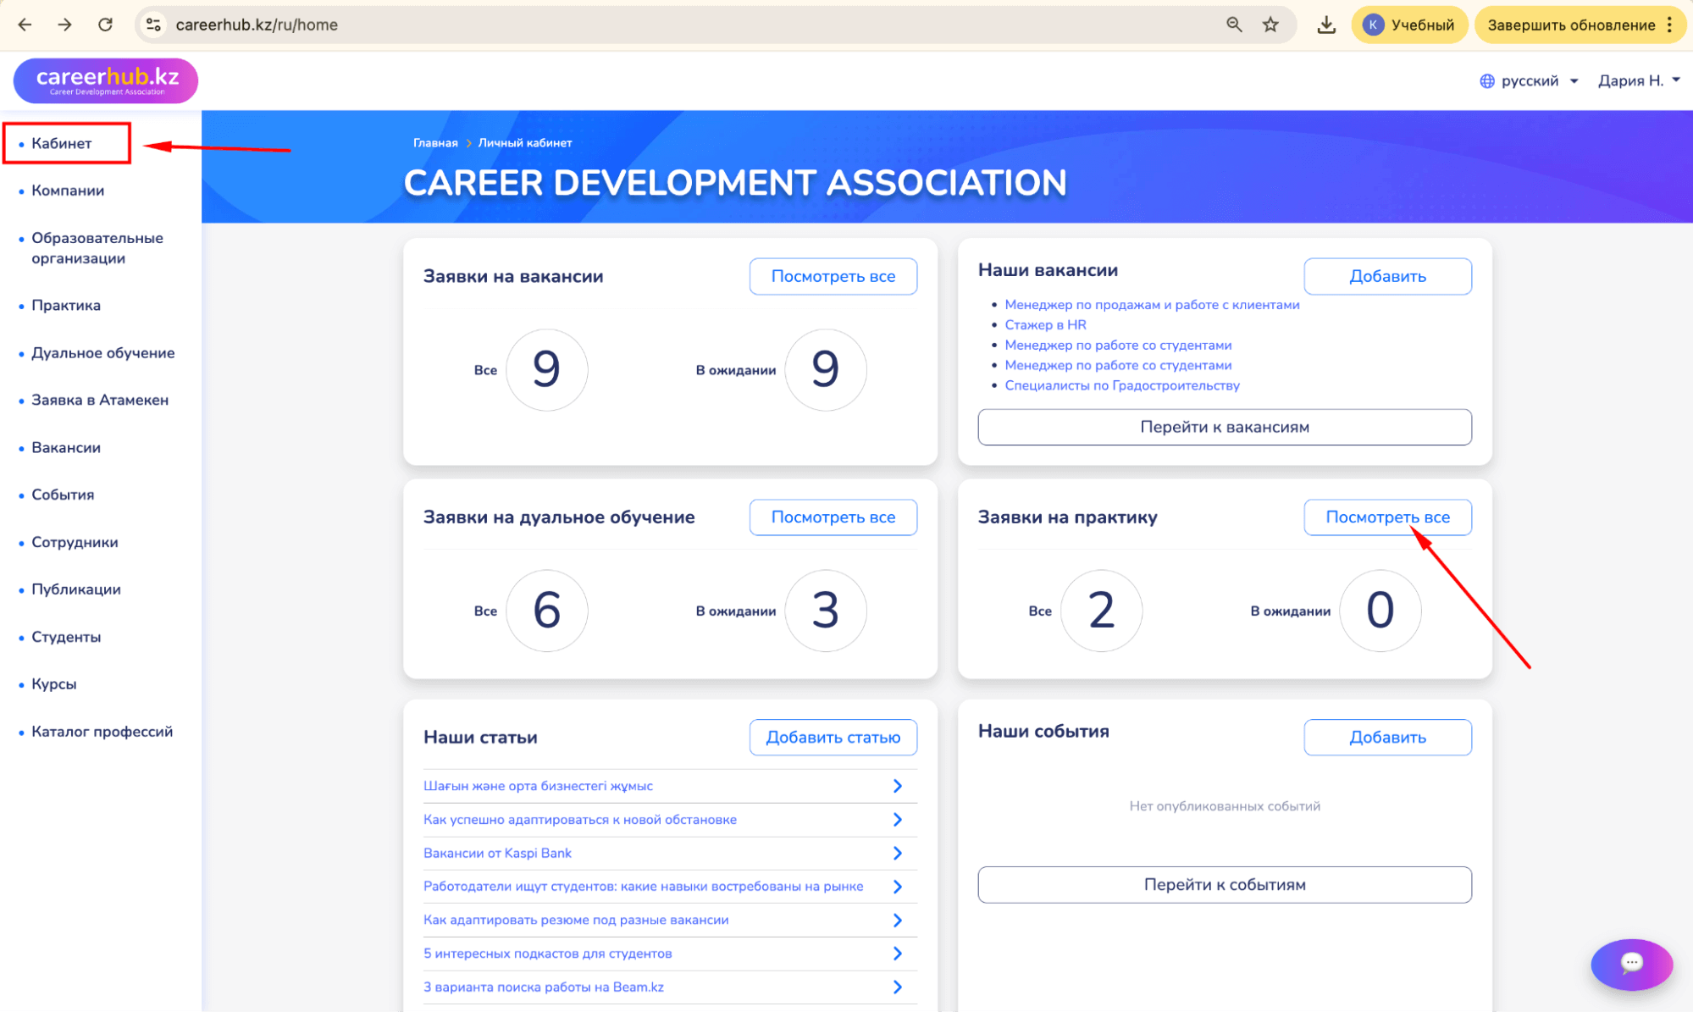The image size is (1693, 1012).
Task: Open the Кабинет sidebar item
Action: [62, 143]
